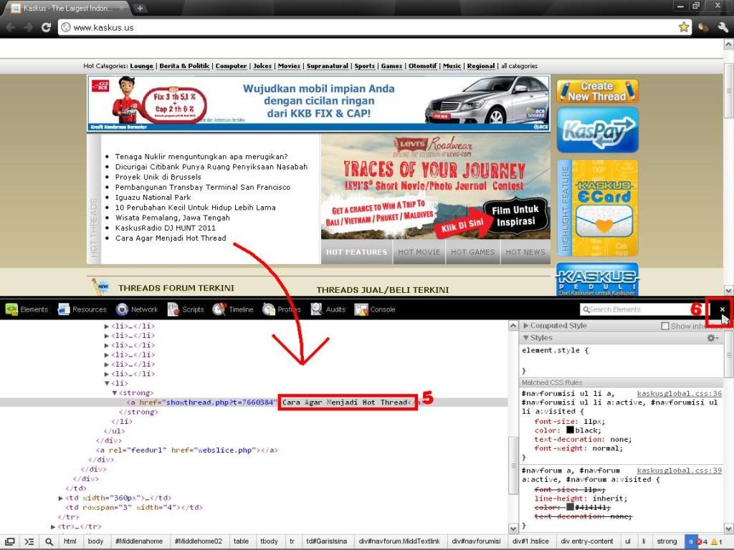Viewport: 734px width, 550px height.
Task: Click the KasPay button
Action: click(598, 130)
